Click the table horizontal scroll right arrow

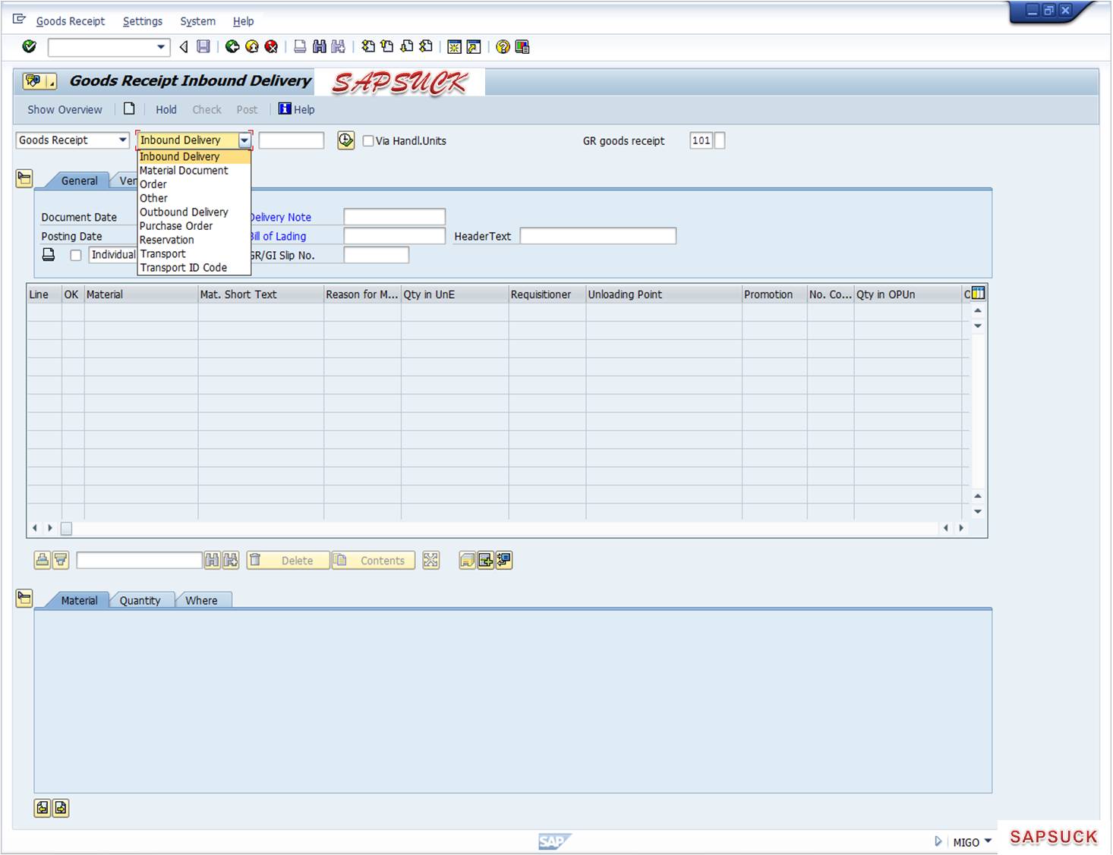[961, 528]
